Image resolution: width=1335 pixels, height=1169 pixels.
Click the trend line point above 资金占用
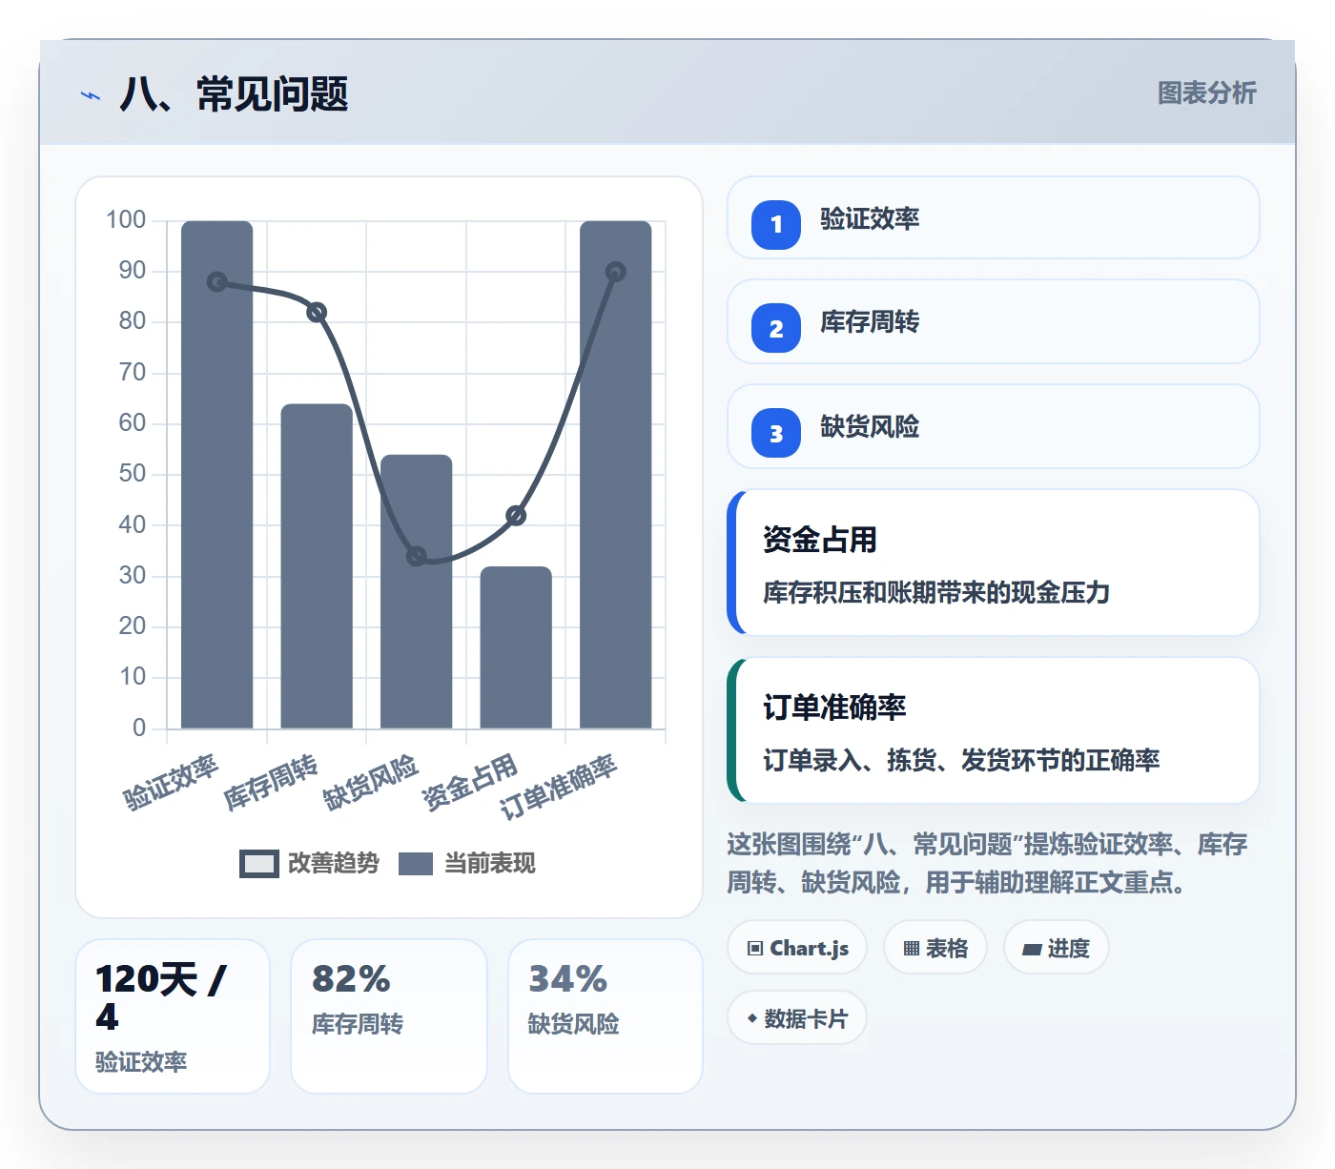516,516
